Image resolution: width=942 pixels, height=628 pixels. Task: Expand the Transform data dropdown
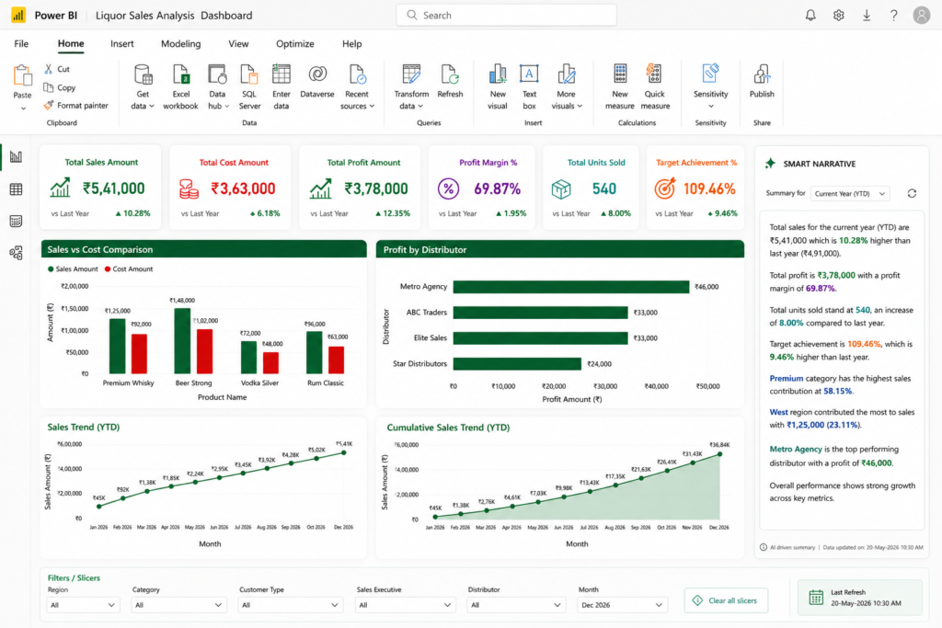420,107
